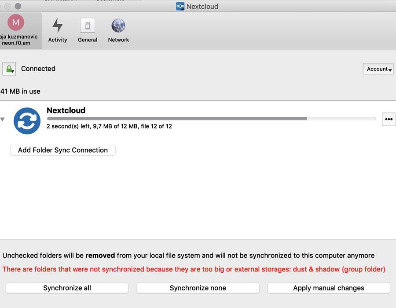Click the "Unchecked folders will be removed" notice
This screenshot has width=396, height=308.
point(188,256)
